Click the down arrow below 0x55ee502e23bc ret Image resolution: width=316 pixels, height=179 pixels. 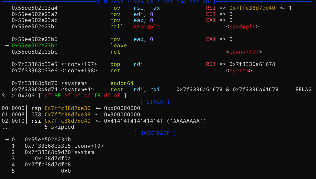coord(16,58)
